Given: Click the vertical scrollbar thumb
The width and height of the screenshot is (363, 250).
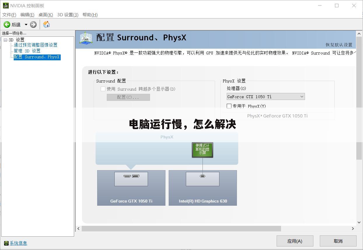Looking at the screenshot, I should (359, 98).
